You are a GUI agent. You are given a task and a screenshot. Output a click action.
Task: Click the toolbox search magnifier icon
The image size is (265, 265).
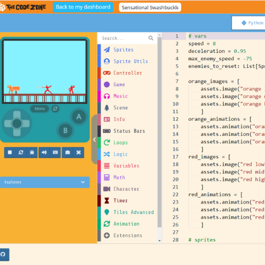(151, 38)
